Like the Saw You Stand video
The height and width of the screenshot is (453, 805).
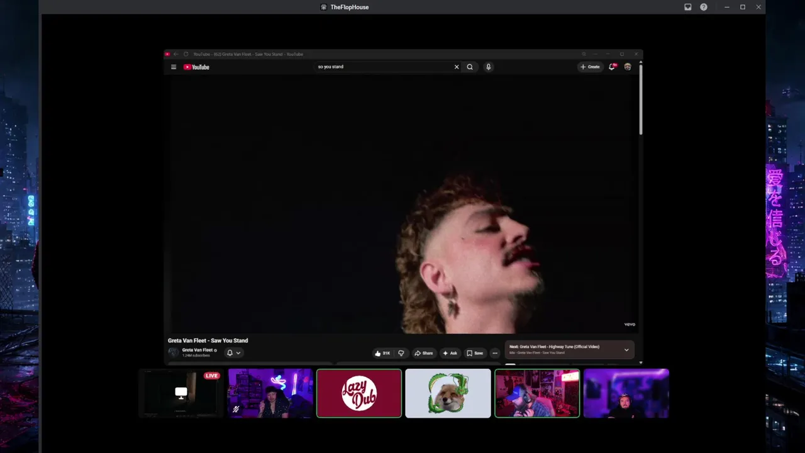pyautogui.click(x=383, y=353)
